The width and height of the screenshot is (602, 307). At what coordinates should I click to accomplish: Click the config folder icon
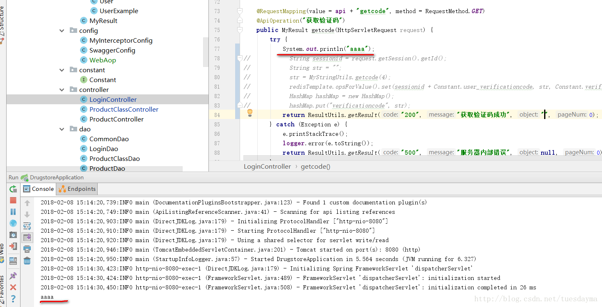pyautogui.click(x=73, y=30)
